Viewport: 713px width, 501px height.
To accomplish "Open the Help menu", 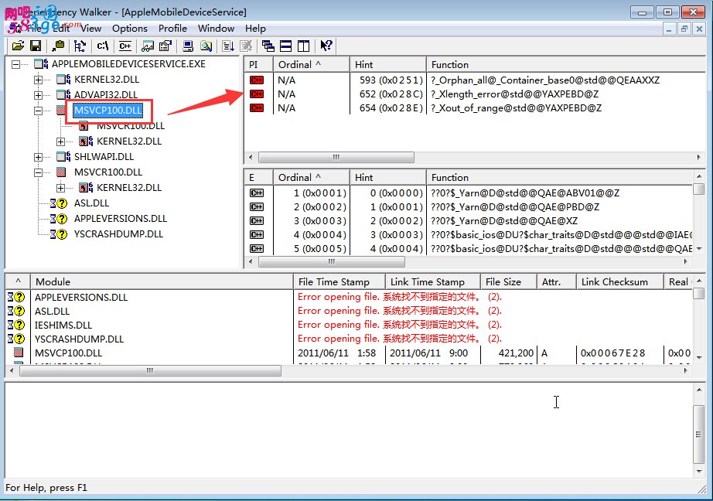I will coord(255,28).
